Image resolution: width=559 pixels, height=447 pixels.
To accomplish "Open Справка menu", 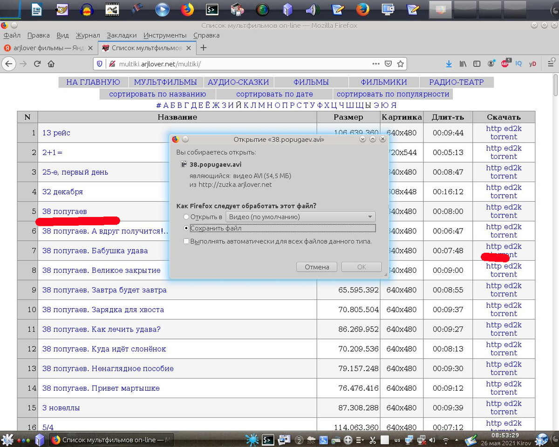I will pos(206,35).
